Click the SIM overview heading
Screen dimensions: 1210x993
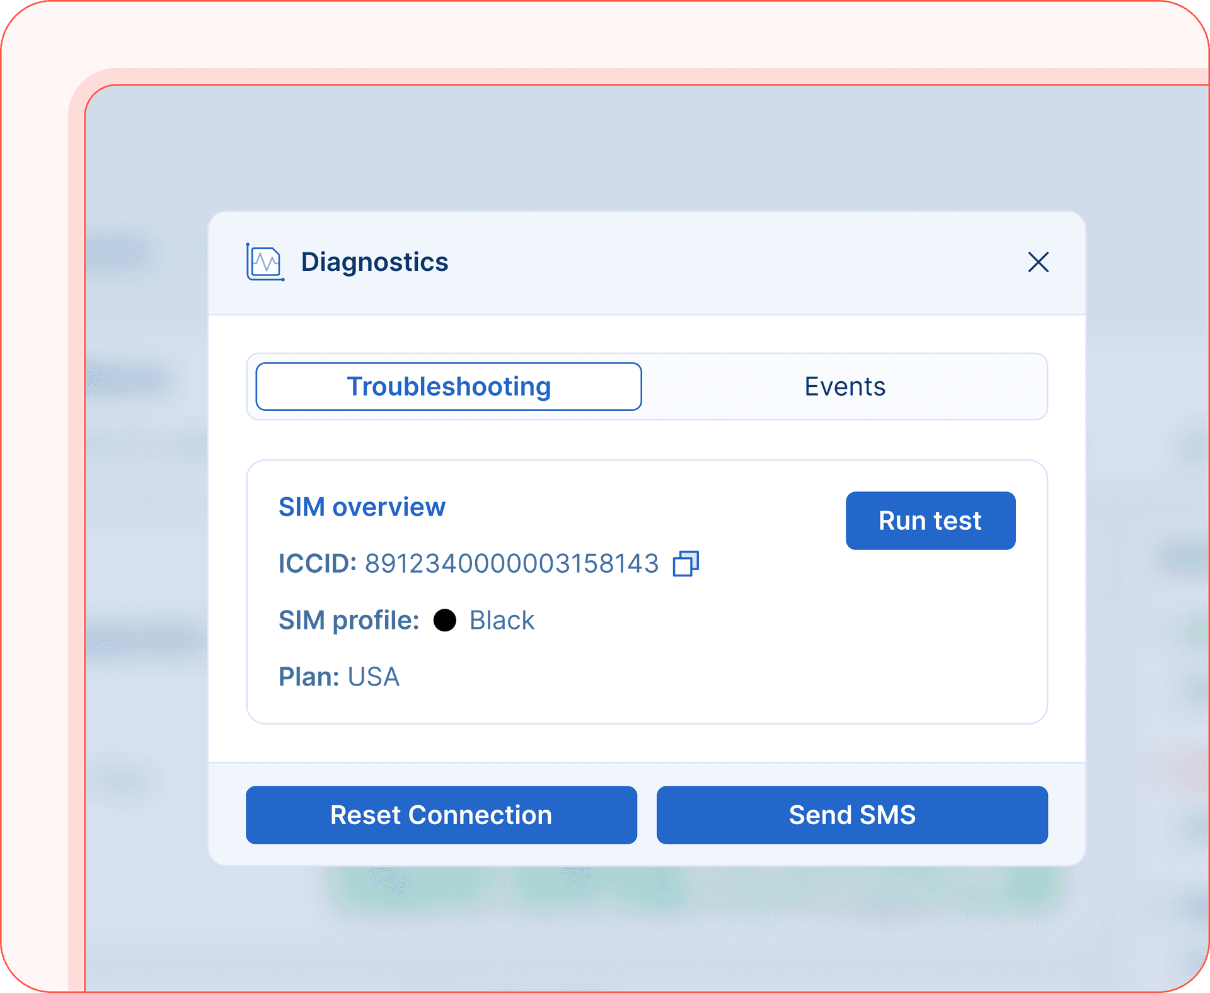362,507
